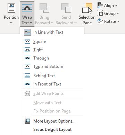Pick the Through wrapping icon
Viewport: 125px width, 135px height.
click(27, 58)
